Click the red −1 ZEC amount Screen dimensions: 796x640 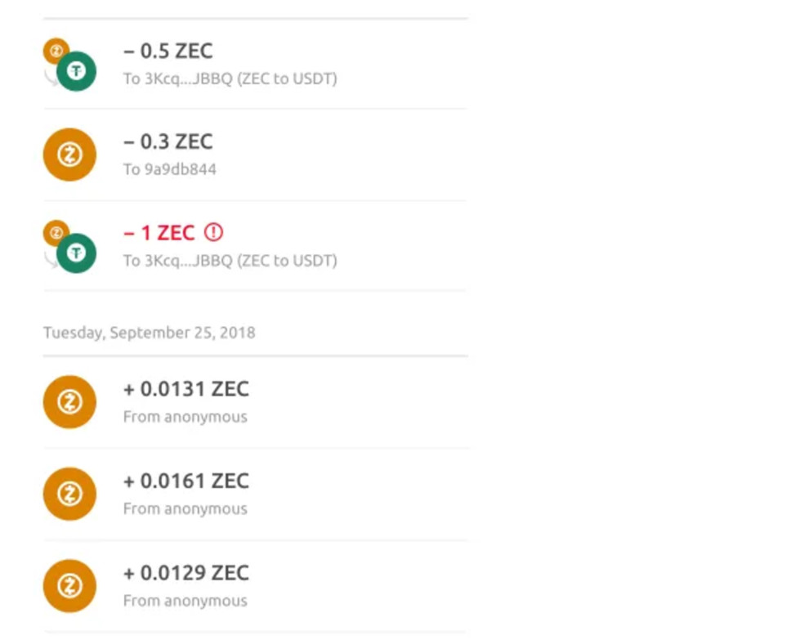pos(159,233)
